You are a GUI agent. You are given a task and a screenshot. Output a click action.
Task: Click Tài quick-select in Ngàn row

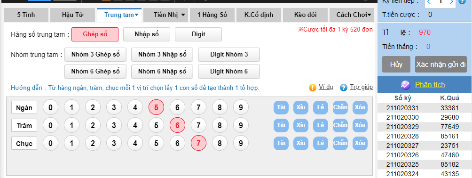coord(281,107)
